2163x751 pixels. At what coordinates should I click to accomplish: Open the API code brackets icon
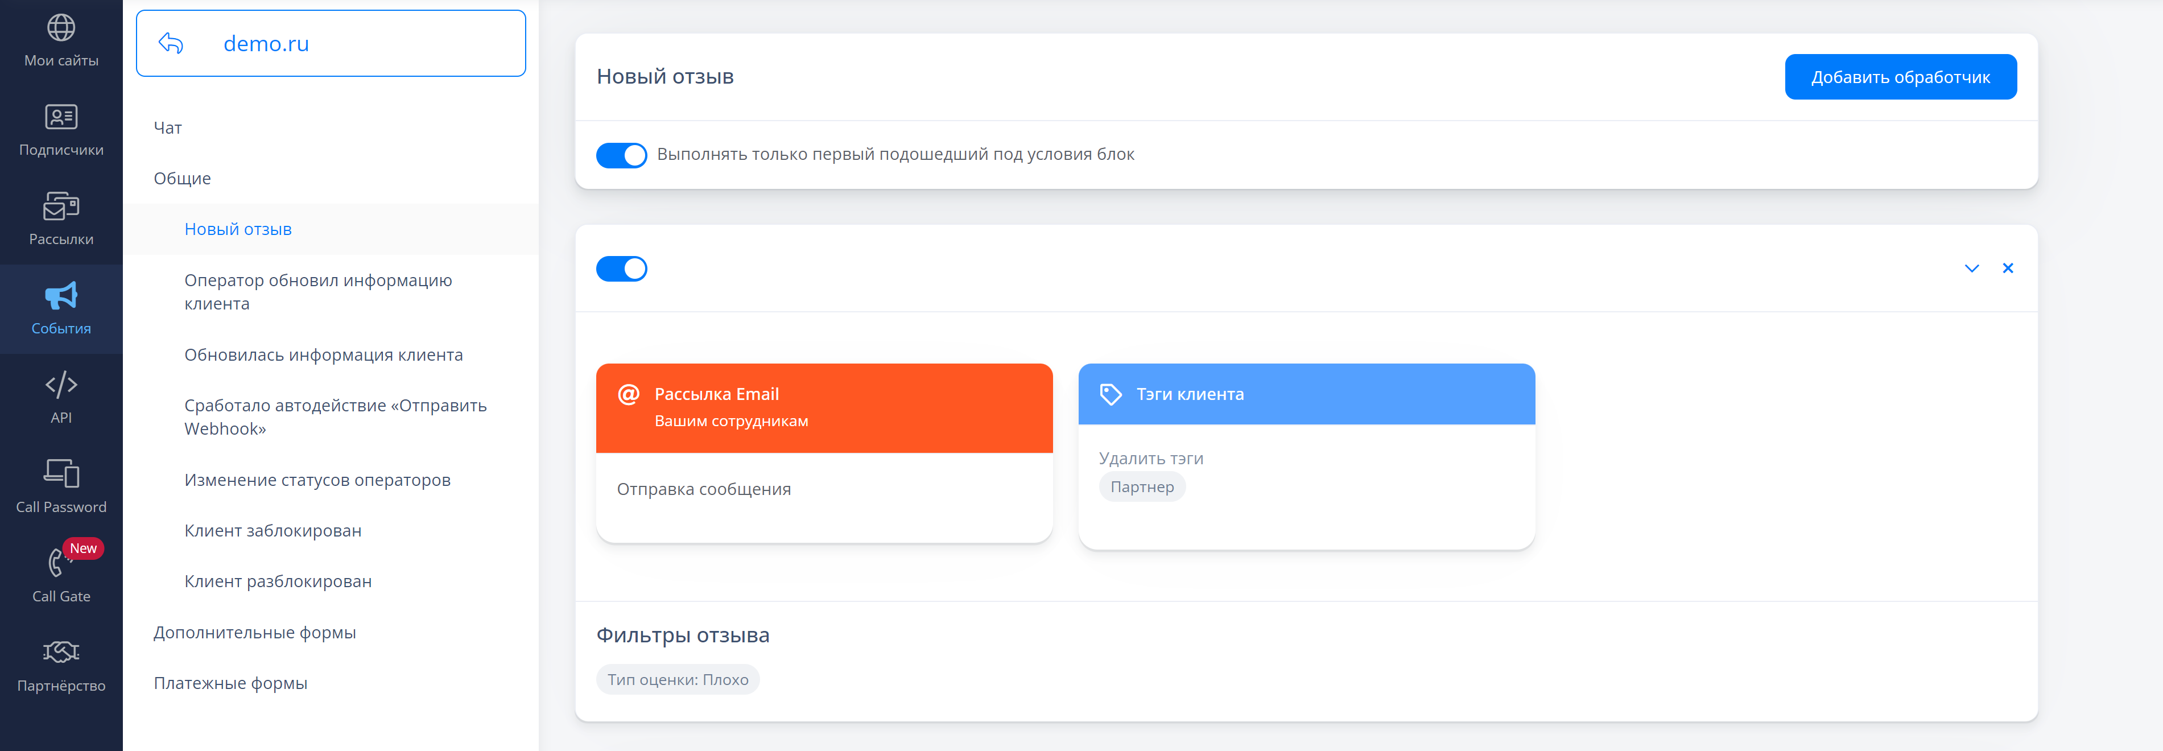60,386
